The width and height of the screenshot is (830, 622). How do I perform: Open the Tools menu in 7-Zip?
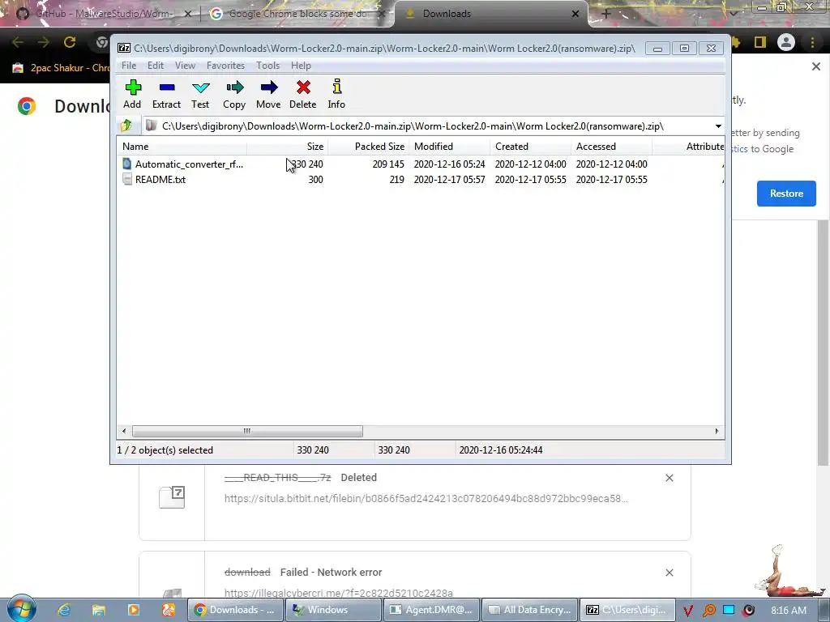267,66
